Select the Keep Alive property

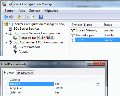coord(16,88)
